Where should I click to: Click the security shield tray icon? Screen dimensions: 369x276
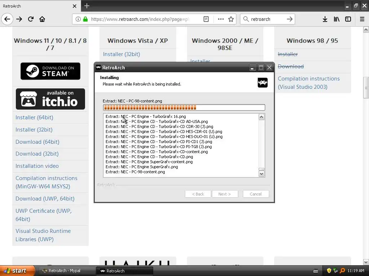329,271
